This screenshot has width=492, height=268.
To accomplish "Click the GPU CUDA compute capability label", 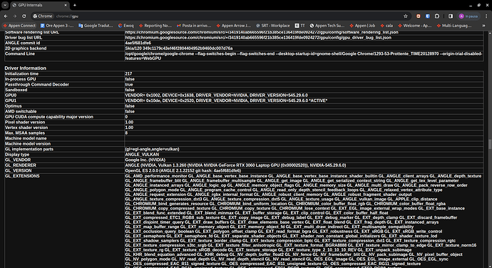I will 49,117.
